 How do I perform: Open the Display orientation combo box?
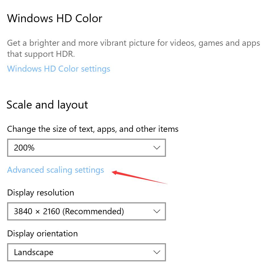(x=87, y=252)
